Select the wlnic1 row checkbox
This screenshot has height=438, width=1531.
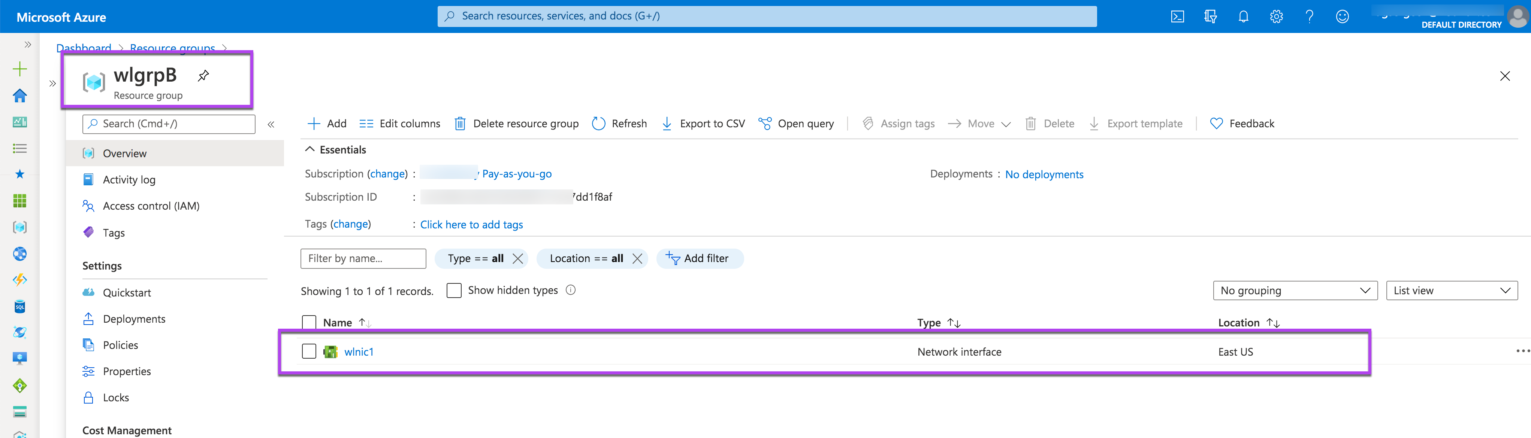pyautogui.click(x=309, y=352)
